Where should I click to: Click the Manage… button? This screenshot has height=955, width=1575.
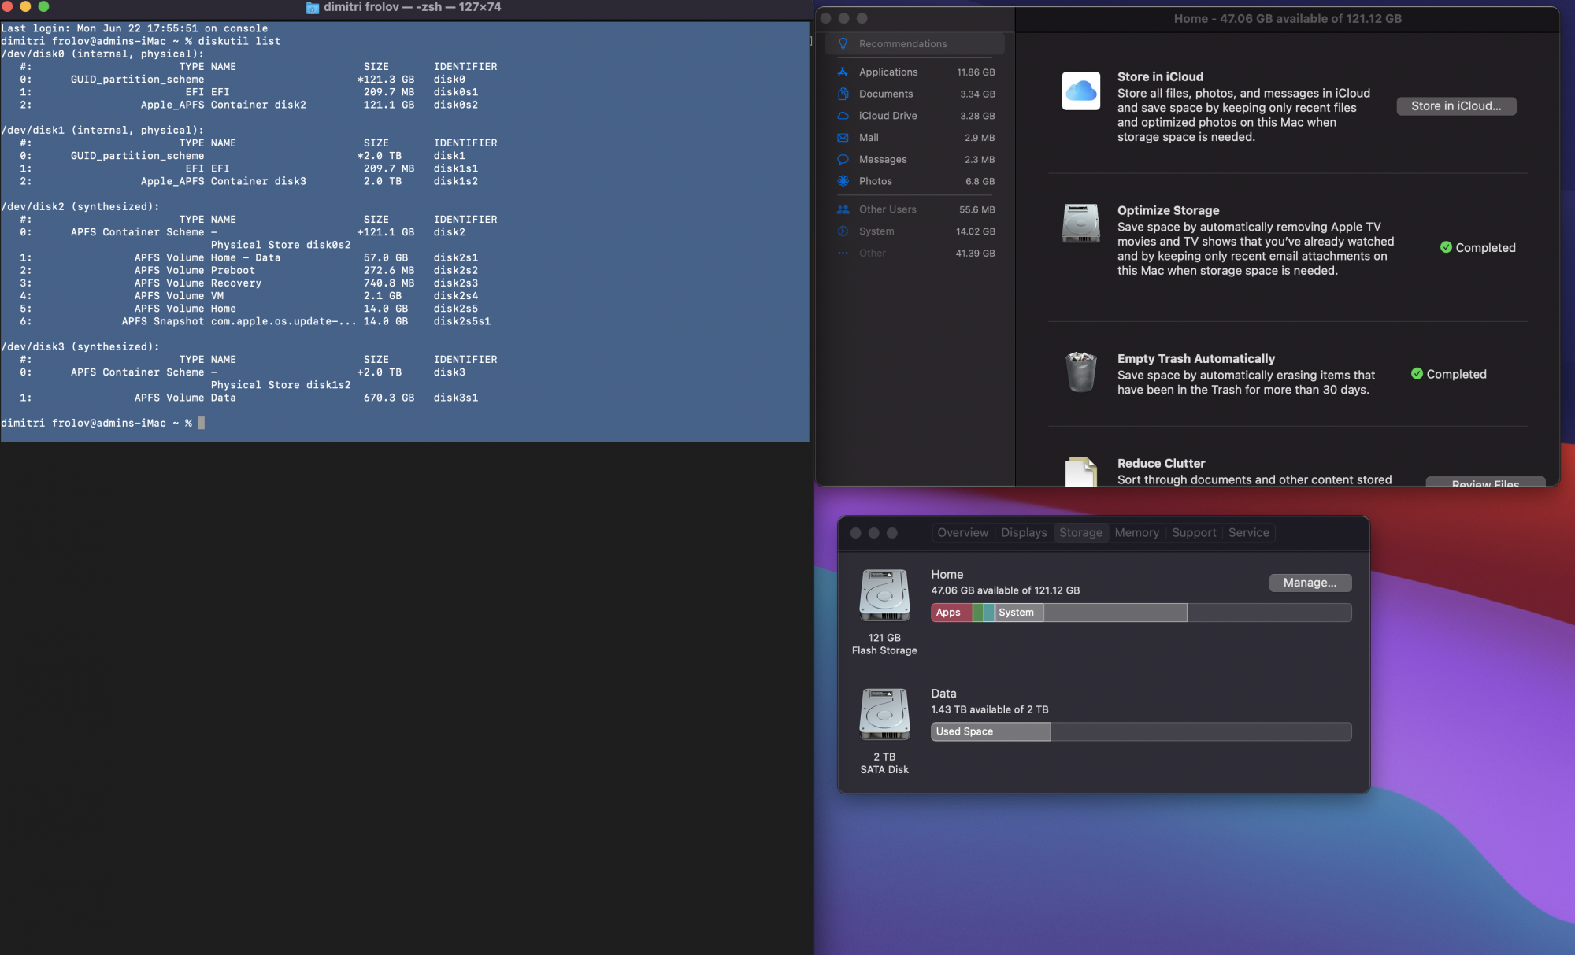click(1310, 583)
